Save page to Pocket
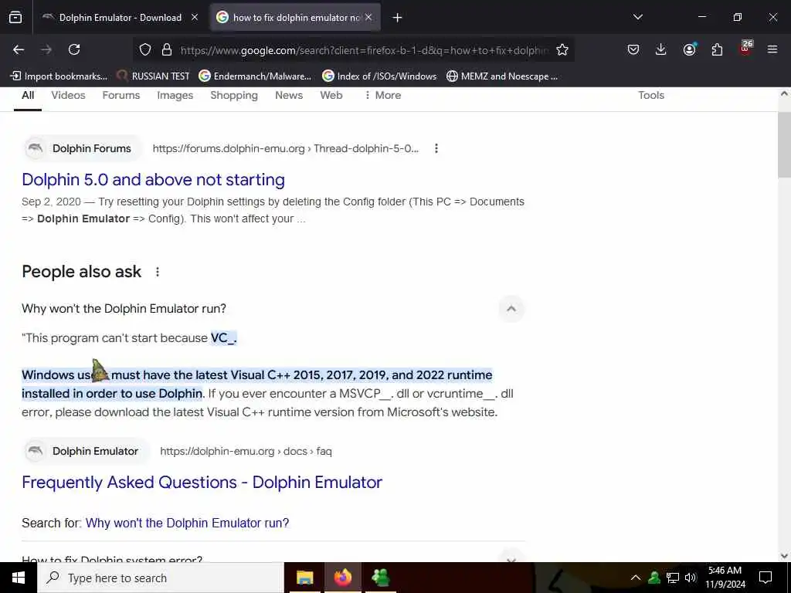Screen dimensions: 791x593 [x=633, y=49]
